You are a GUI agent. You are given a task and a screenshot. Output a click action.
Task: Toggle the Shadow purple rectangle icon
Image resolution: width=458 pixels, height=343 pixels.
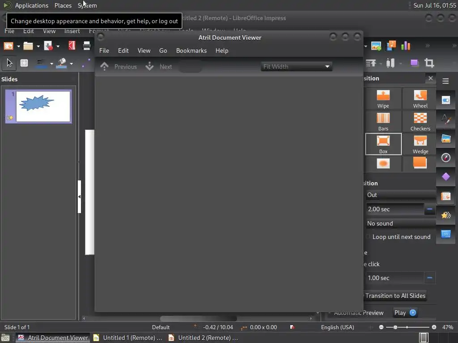click(x=414, y=63)
